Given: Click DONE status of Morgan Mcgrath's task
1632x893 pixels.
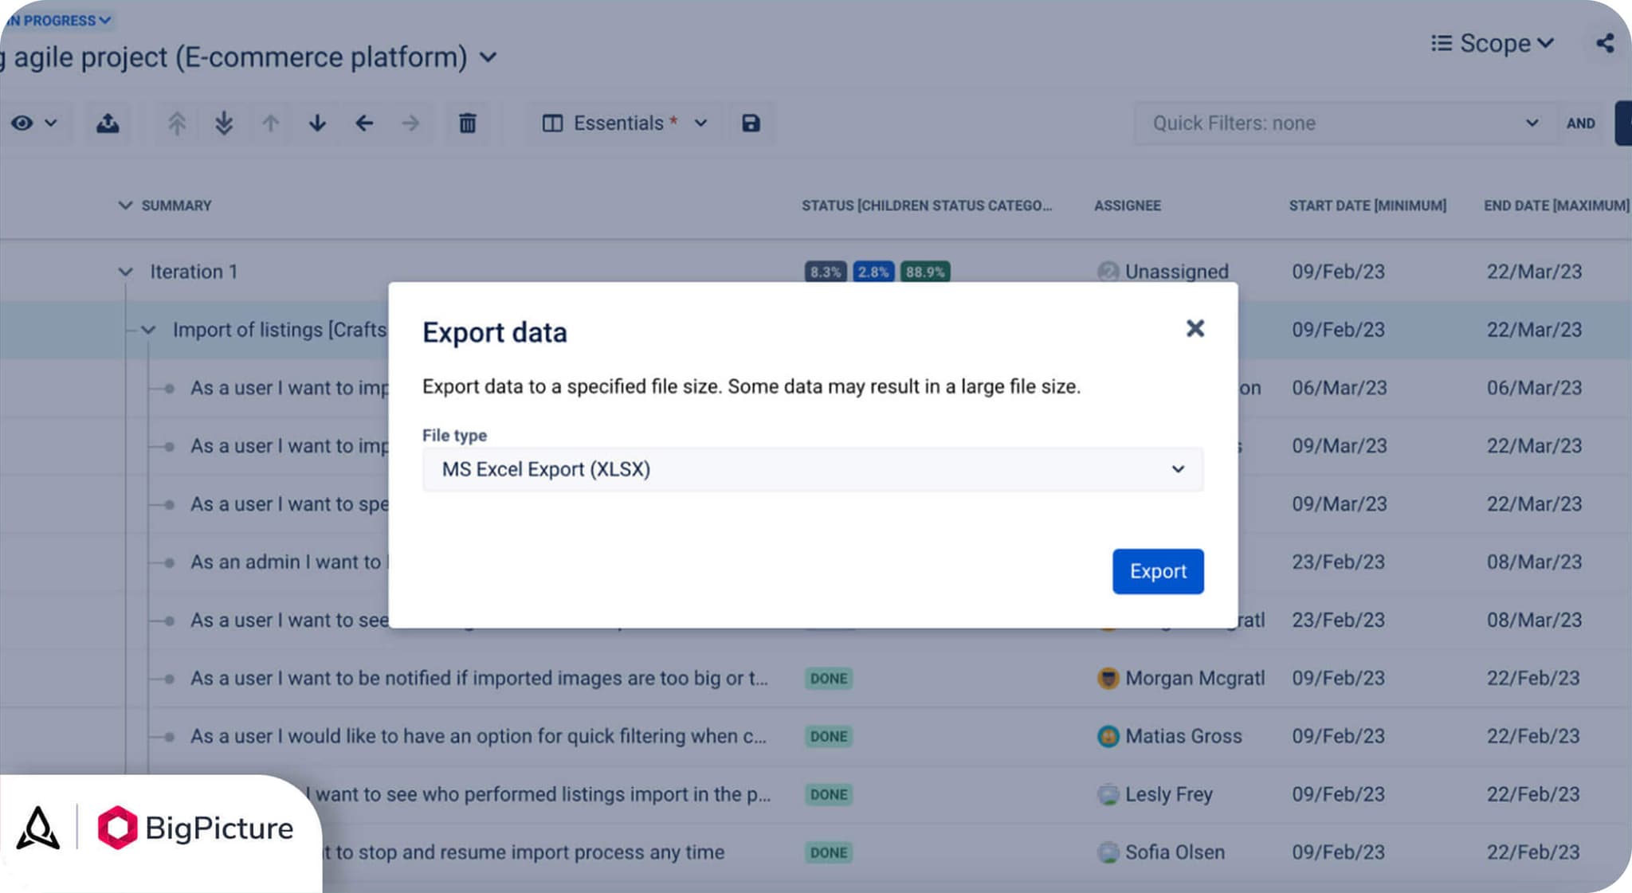Looking at the screenshot, I should [829, 678].
